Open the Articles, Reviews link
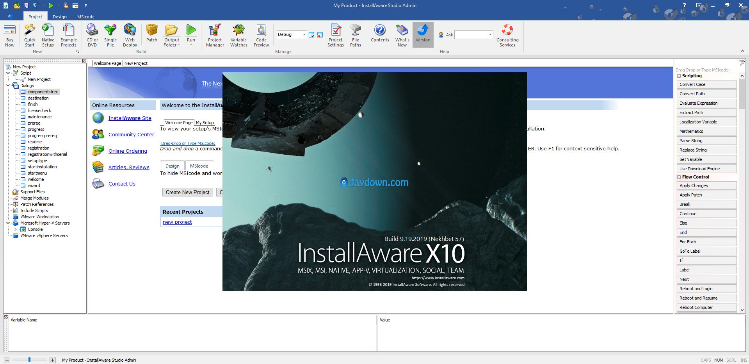Image resolution: width=749 pixels, height=364 pixels. (x=129, y=167)
